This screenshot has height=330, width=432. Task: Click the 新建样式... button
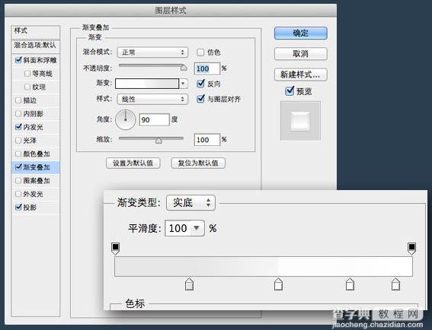(x=301, y=75)
